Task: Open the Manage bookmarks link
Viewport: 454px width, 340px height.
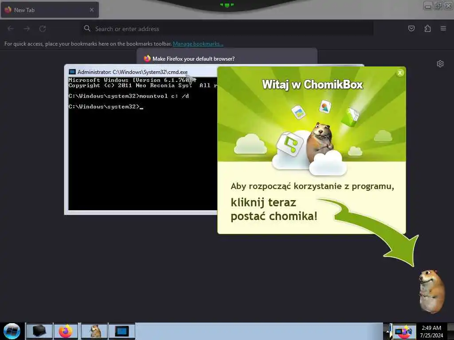Action: pyautogui.click(x=198, y=44)
